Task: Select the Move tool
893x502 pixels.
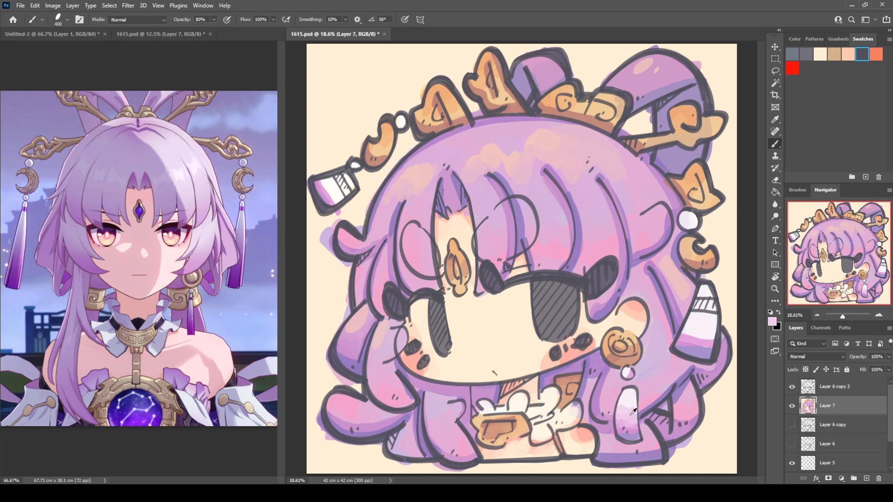Action: (775, 47)
